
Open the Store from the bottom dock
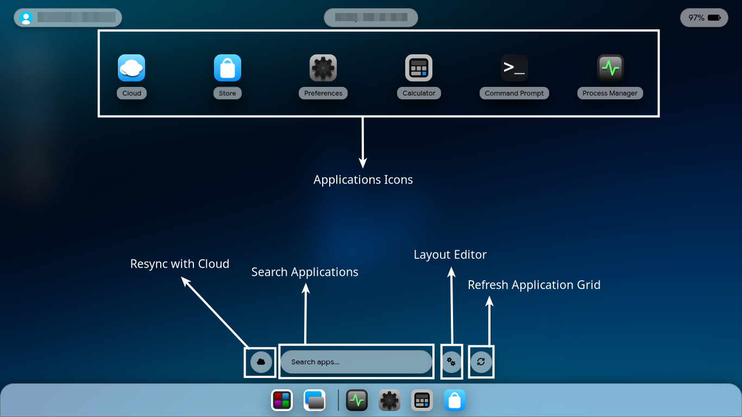pyautogui.click(x=455, y=401)
